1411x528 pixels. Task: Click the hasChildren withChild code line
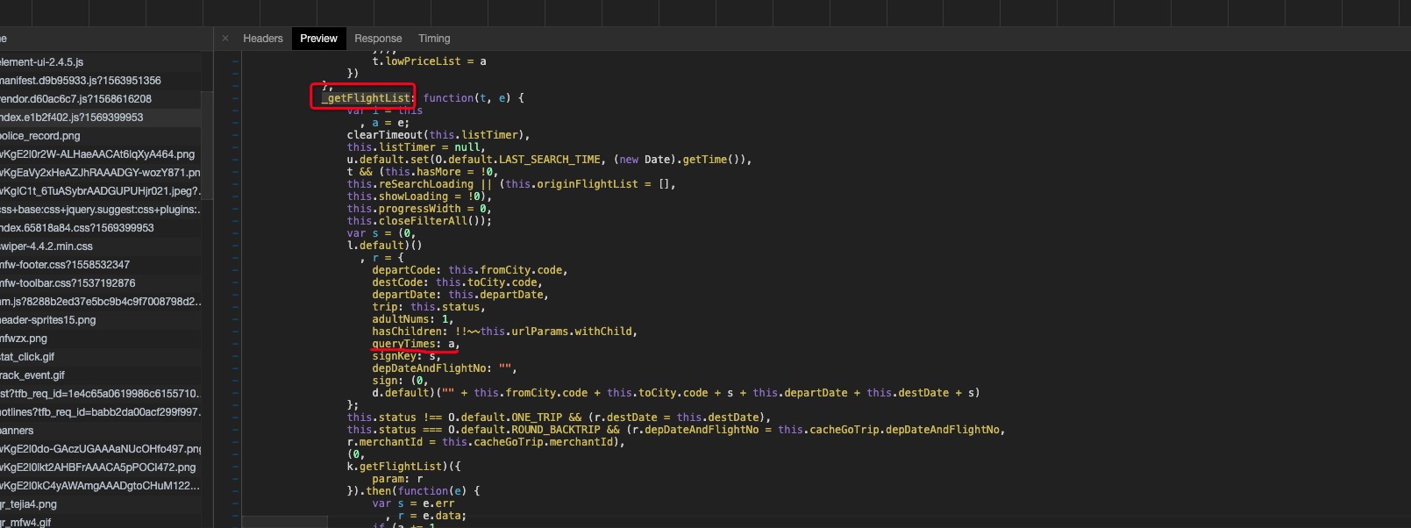[x=505, y=332]
